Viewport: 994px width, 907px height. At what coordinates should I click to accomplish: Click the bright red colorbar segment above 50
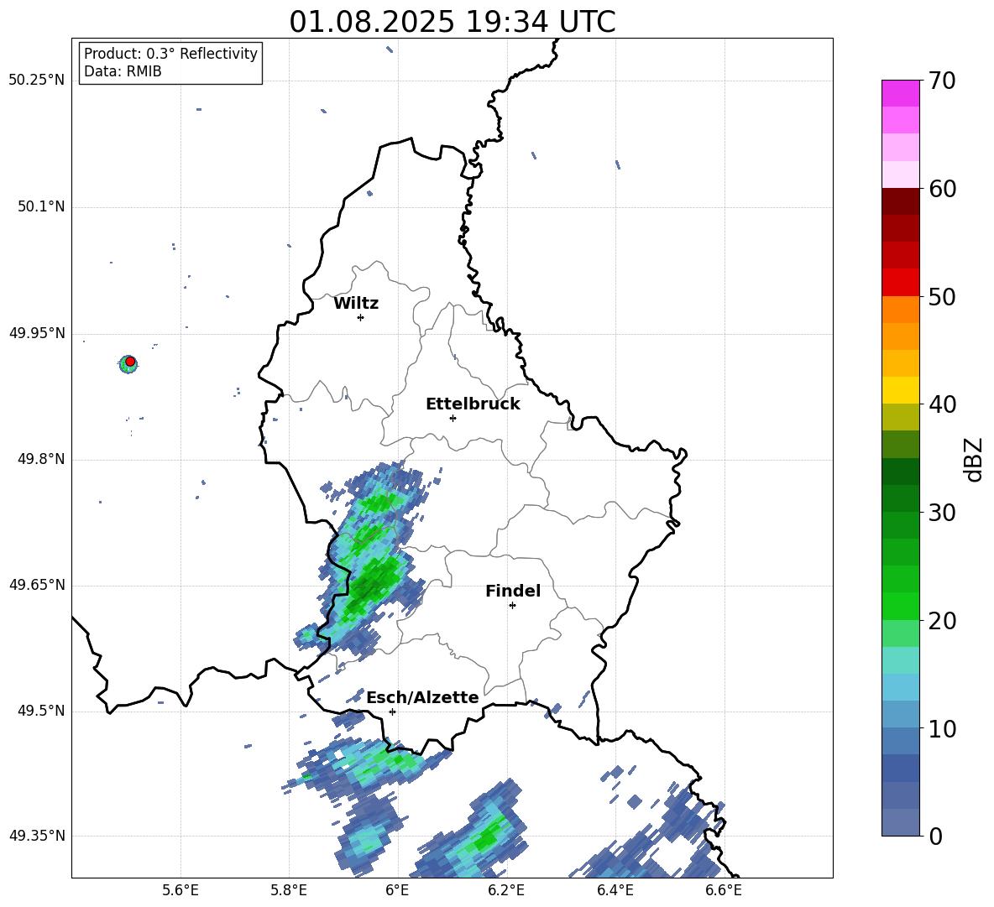(x=901, y=283)
